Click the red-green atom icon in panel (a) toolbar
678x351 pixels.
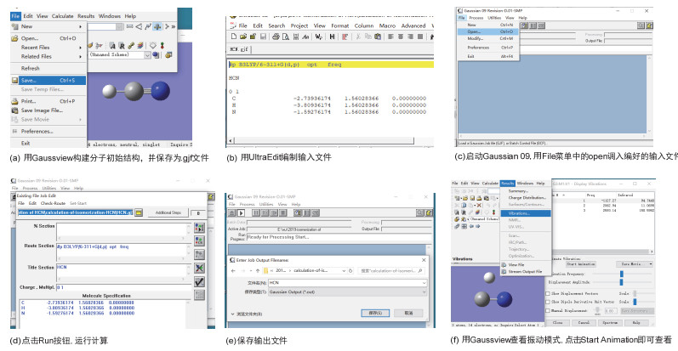point(162,45)
